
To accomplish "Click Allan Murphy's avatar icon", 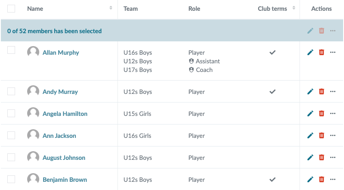I will click(x=33, y=52).
